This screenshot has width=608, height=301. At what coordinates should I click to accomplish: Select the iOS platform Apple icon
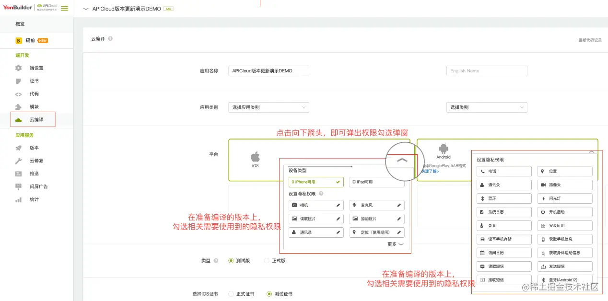coord(255,157)
